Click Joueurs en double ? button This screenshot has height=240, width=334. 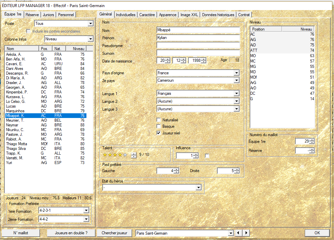71,233
